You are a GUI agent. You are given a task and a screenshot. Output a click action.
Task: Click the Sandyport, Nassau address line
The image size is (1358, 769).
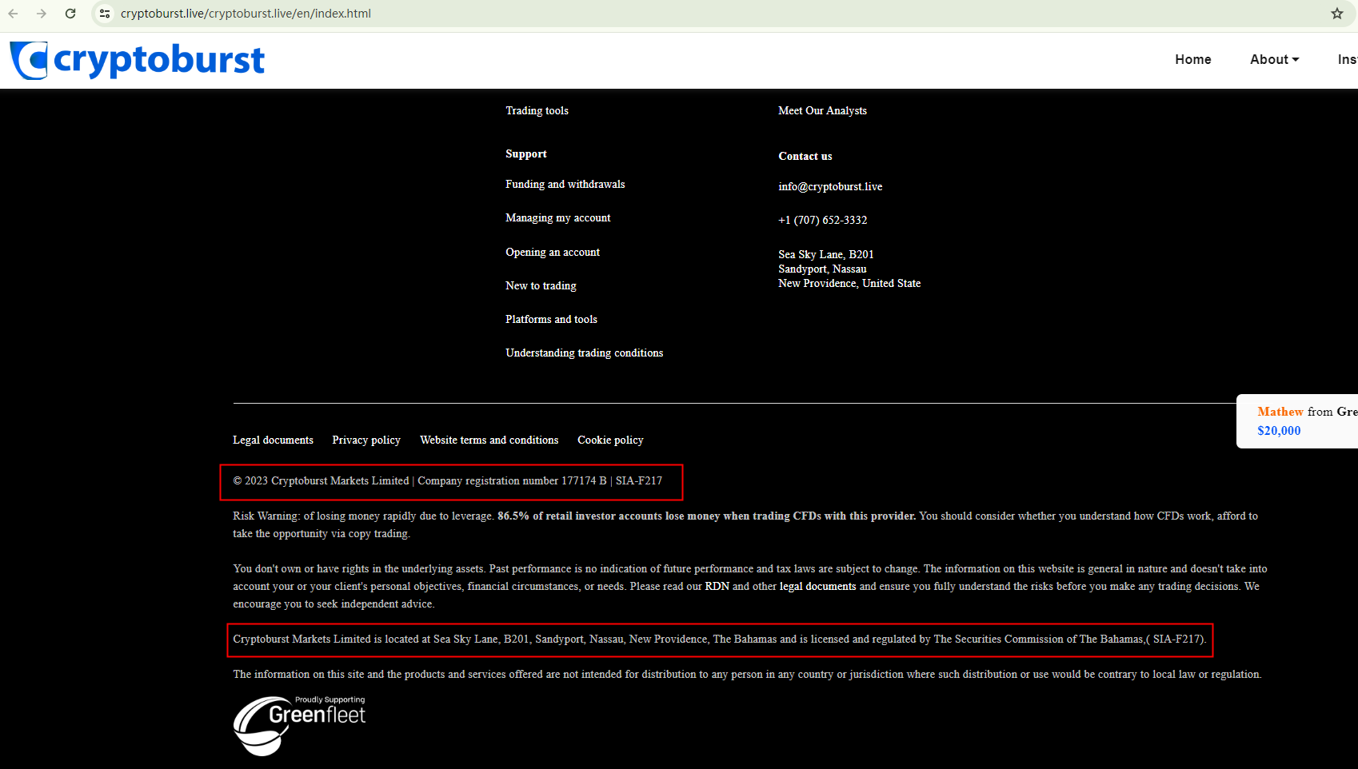point(822,269)
